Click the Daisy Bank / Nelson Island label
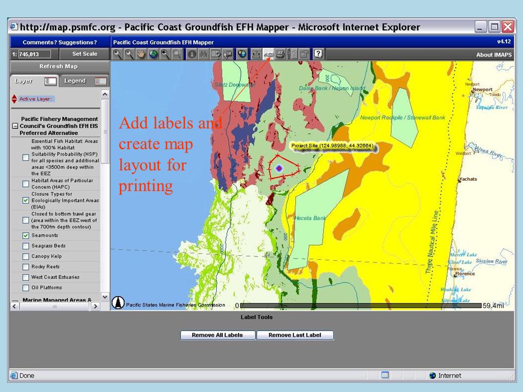 point(332,88)
